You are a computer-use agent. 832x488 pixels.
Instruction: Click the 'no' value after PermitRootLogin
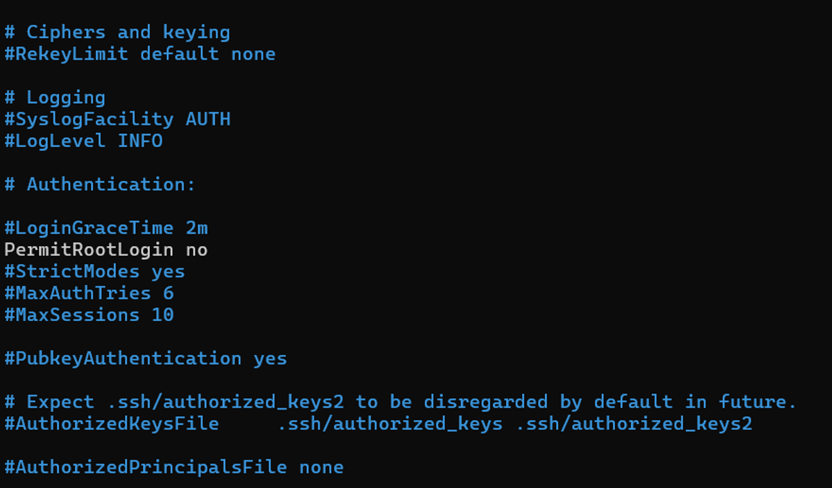tap(197, 250)
